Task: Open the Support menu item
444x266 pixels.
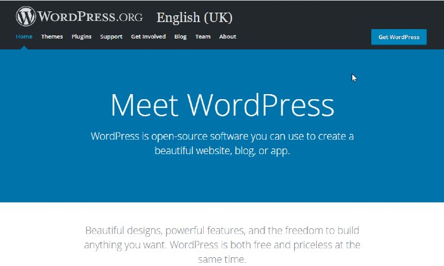Action: [x=111, y=37]
